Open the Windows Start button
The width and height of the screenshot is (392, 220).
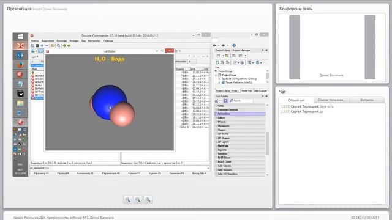click(x=20, y=37)
